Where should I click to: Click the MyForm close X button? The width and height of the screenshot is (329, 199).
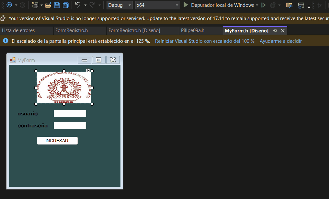point(113,60)
